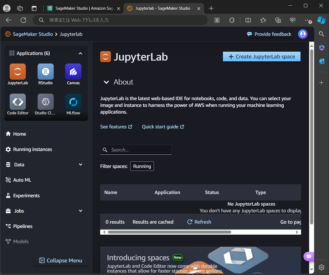The height and width of the screenshot is (275, 329).
Task: Collapse the About section
Action: (106, 82)
